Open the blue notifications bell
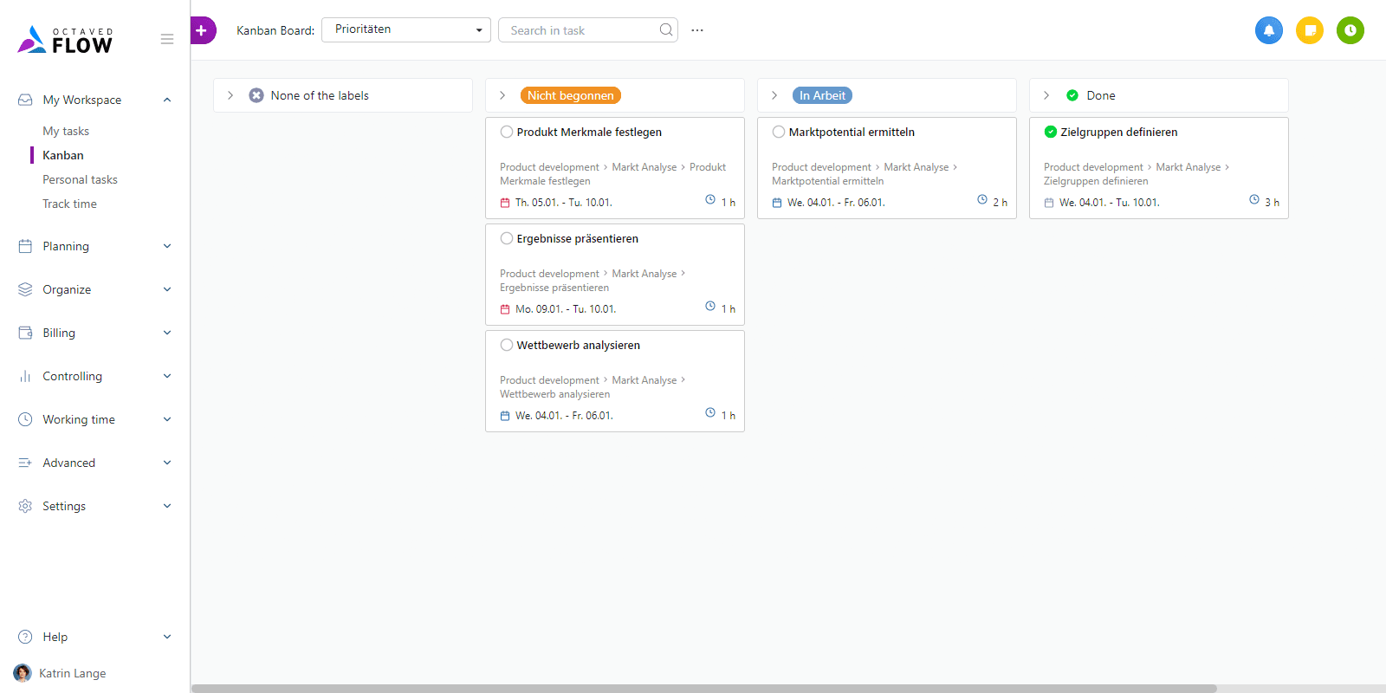Viewport: 1386px width, 693px height. coord(1268,30)
